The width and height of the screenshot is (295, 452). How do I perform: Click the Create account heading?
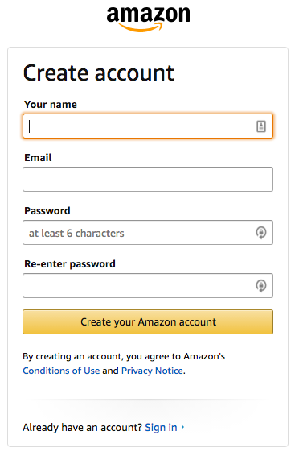[x=99, y=73]
